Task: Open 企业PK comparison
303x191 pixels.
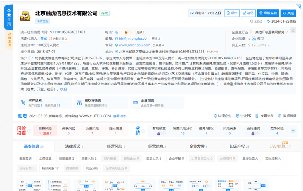Action: [x=244, y=116]
